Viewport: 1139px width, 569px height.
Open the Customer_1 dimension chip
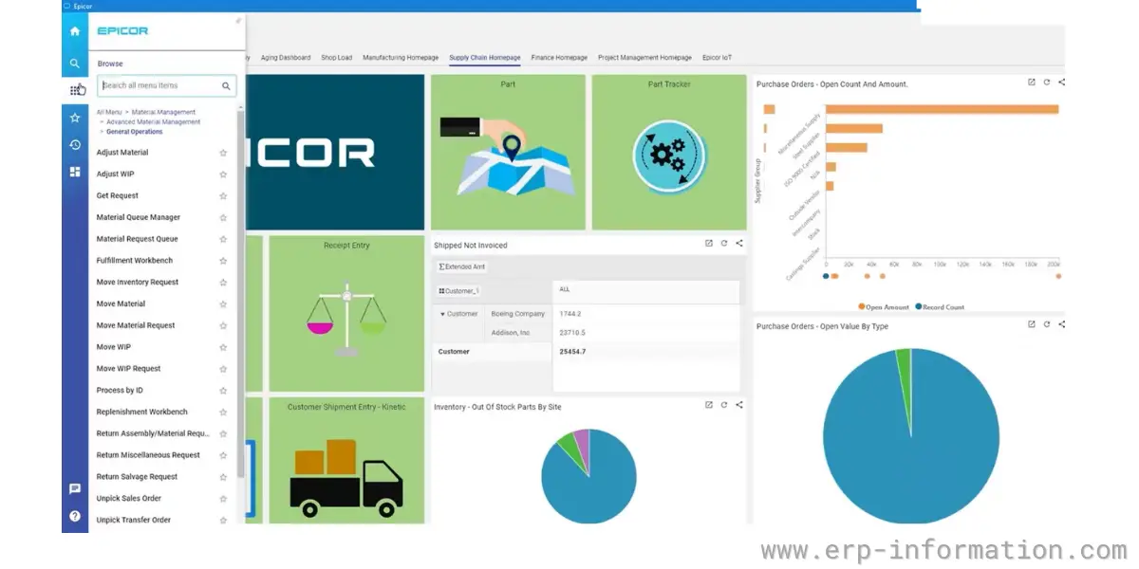tap(459, 291)
